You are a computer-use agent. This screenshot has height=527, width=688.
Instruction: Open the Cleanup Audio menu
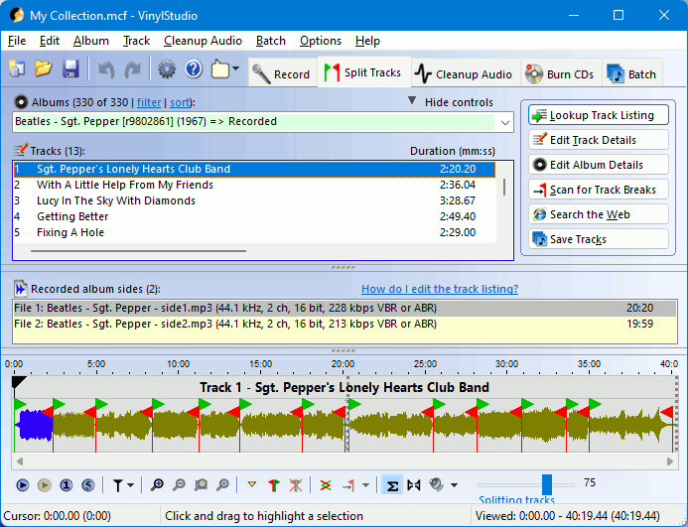coord(203,41)
